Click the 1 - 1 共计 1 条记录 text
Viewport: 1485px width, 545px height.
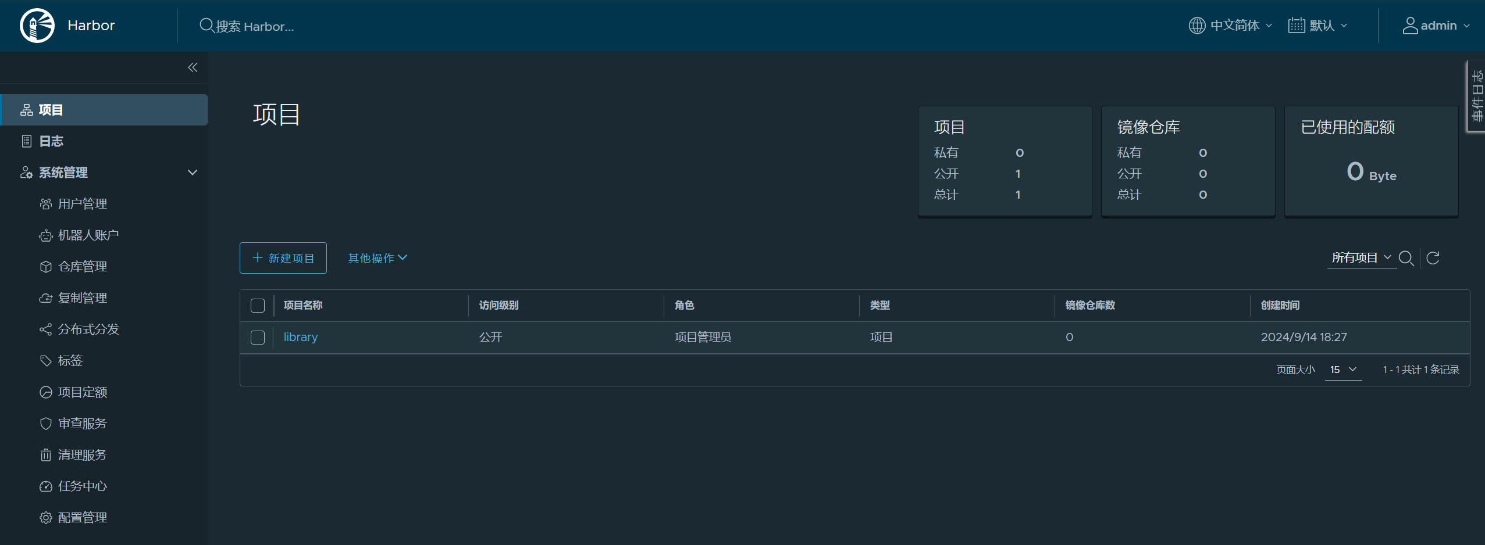point(1421,370)
